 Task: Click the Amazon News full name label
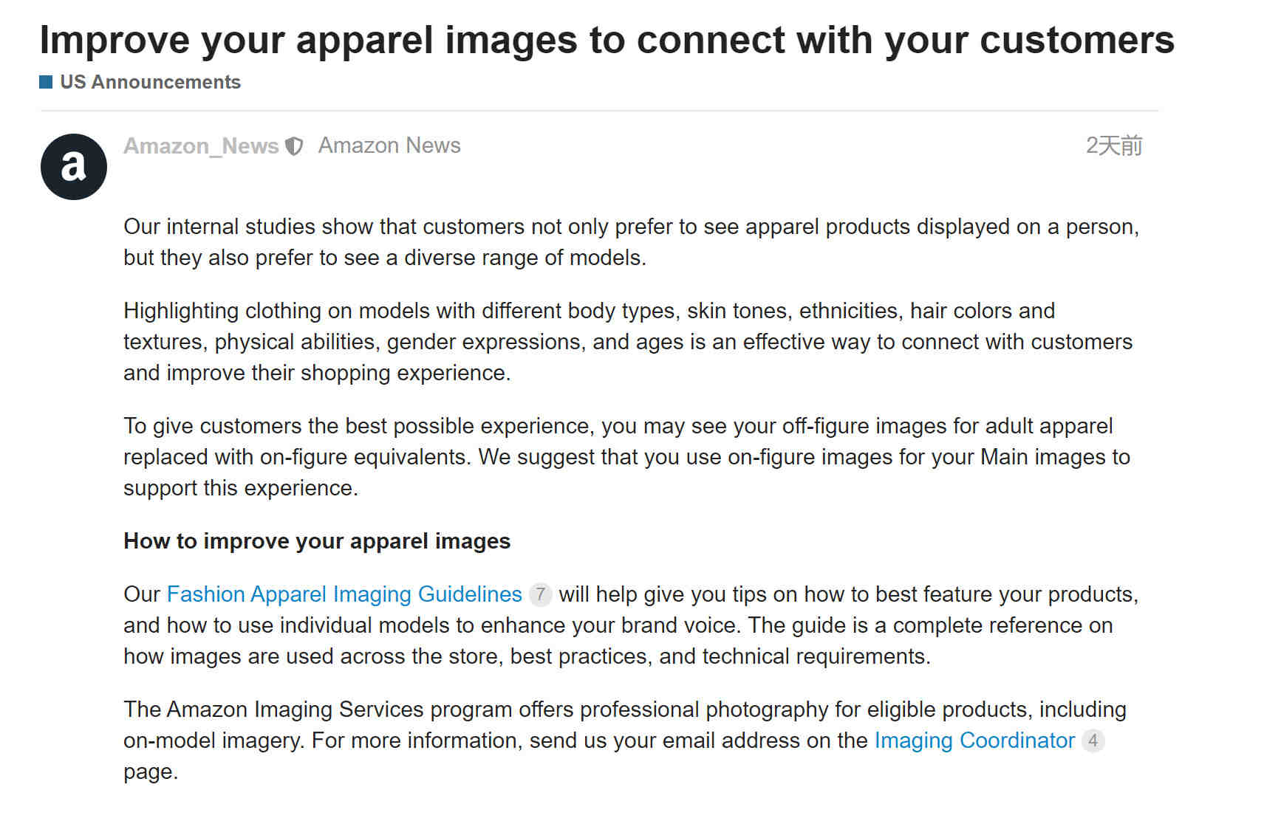pos(389,145)
